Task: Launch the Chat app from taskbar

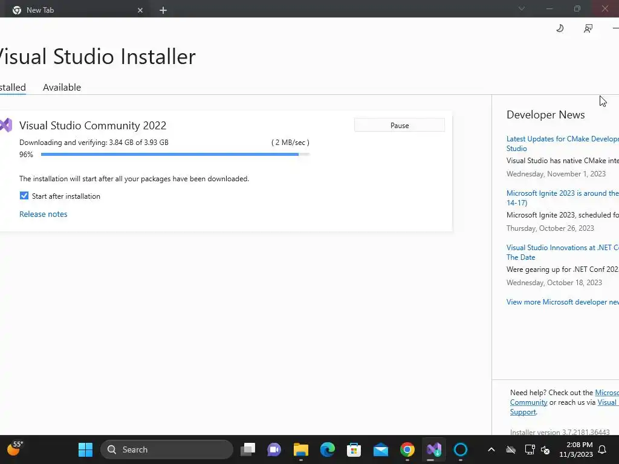Action: [x=274, y=449]
